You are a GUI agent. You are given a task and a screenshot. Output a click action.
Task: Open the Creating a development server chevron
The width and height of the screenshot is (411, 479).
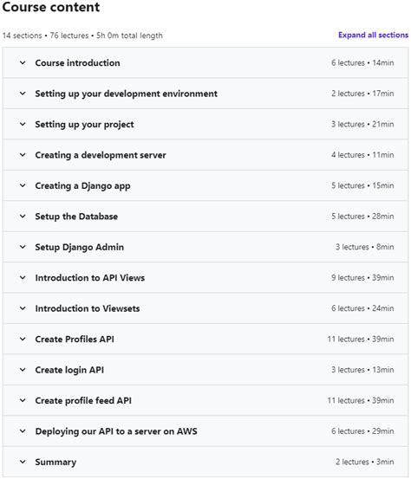[x=23, y=155]
